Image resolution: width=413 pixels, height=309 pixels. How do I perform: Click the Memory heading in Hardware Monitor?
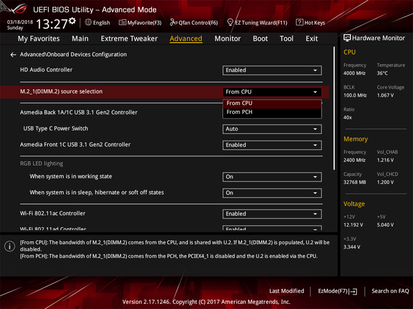356,139
